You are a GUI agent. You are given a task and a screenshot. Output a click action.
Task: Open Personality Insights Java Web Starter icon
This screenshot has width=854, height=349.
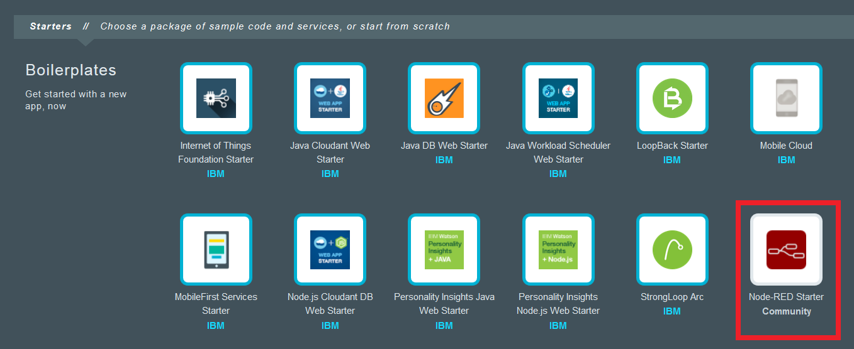(444, 249)
